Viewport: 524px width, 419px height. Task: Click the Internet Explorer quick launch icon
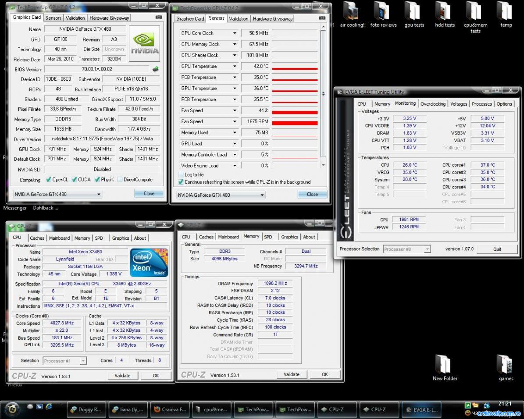(49, 406)
